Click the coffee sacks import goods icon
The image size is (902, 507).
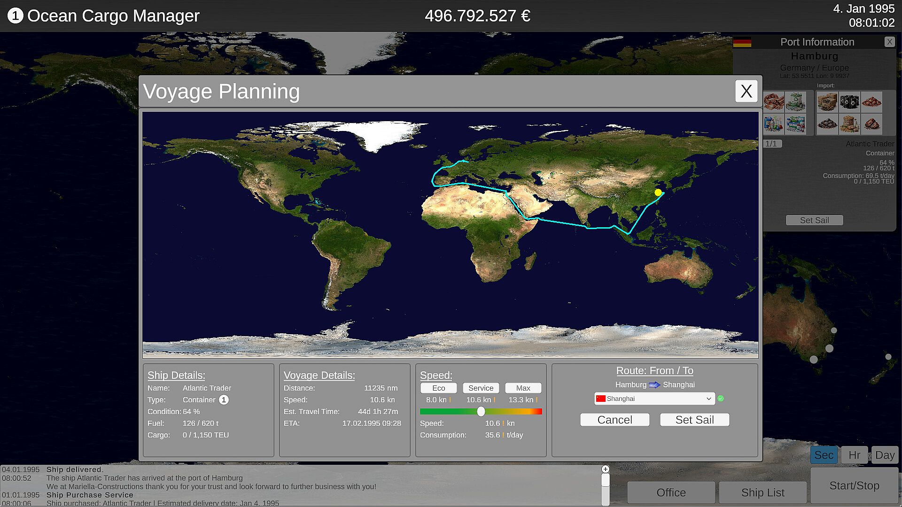click(827, 102)
